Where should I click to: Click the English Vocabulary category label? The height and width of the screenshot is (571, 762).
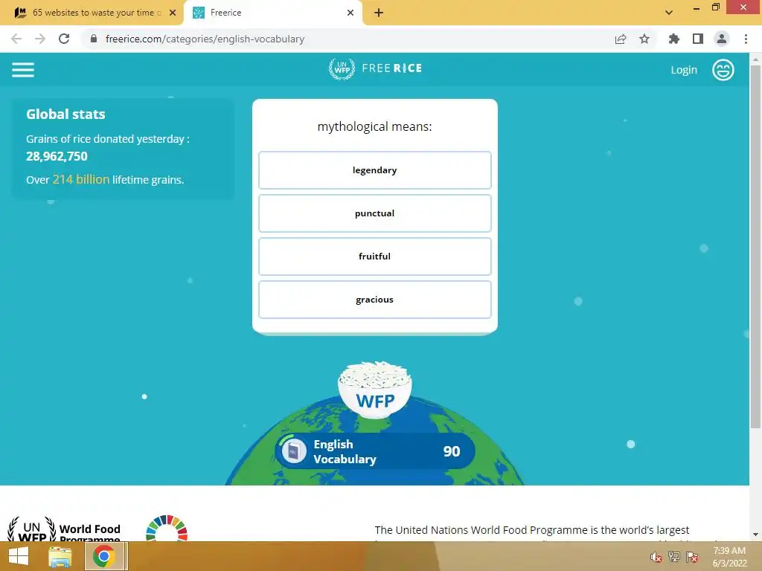[x=345, y=451]
